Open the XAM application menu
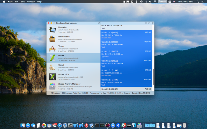Screen dimensions: 207x129 [x=10, y=2]
